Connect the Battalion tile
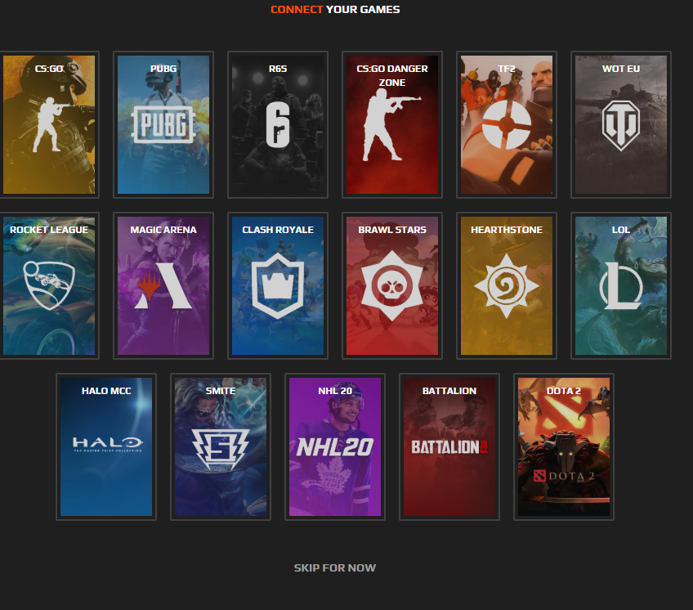Screen dimensions: 693x610 (449, 446)
